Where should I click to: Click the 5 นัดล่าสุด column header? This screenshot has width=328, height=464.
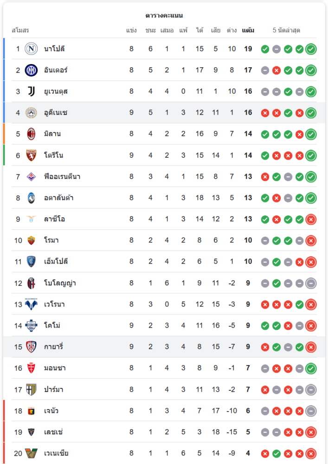click(286, 31)
